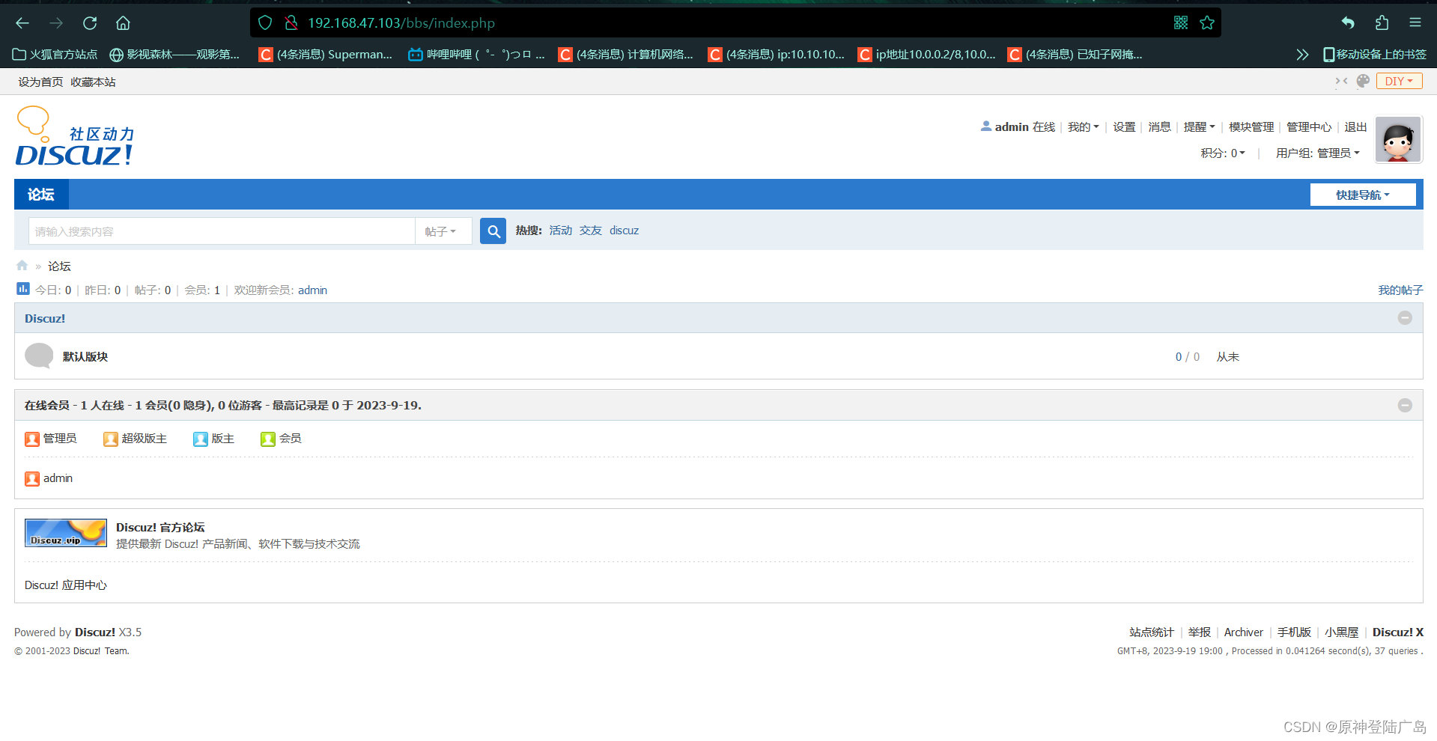Open the browser extensions puzzle icon
This screenshot has height=741, width=1437.
pos(1382,22)
